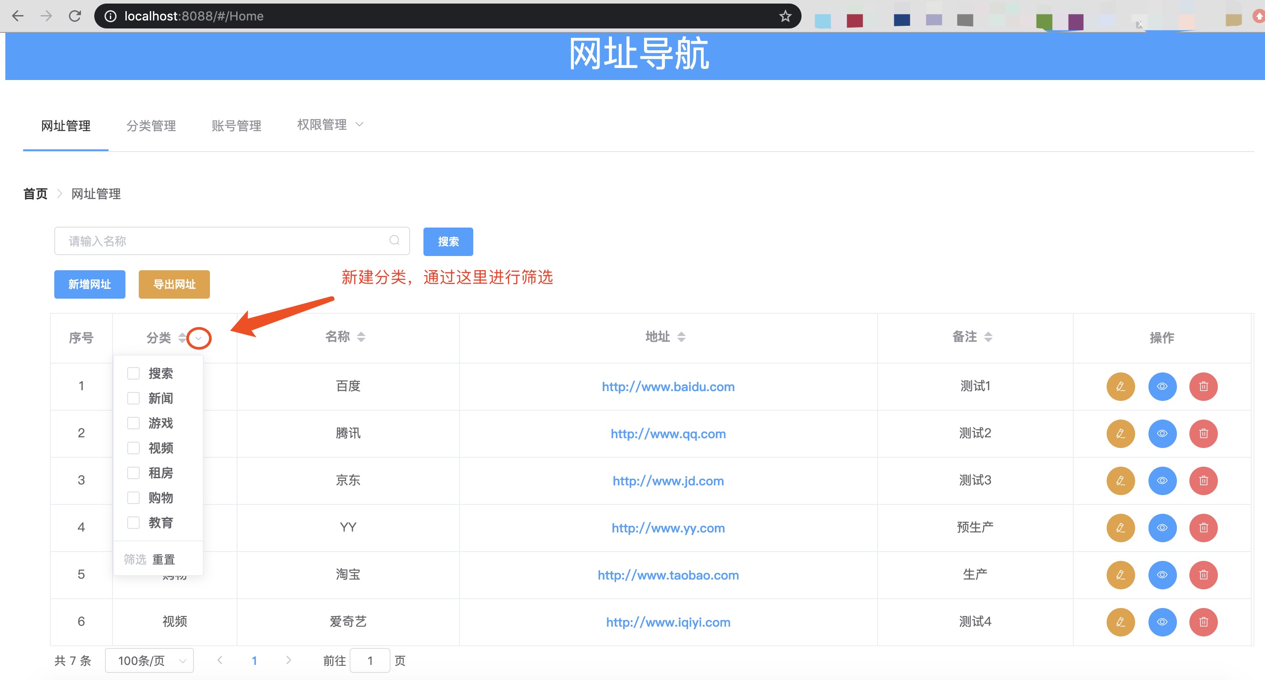
Task: Check the 购物 category filter
Action: click(133, 498)
